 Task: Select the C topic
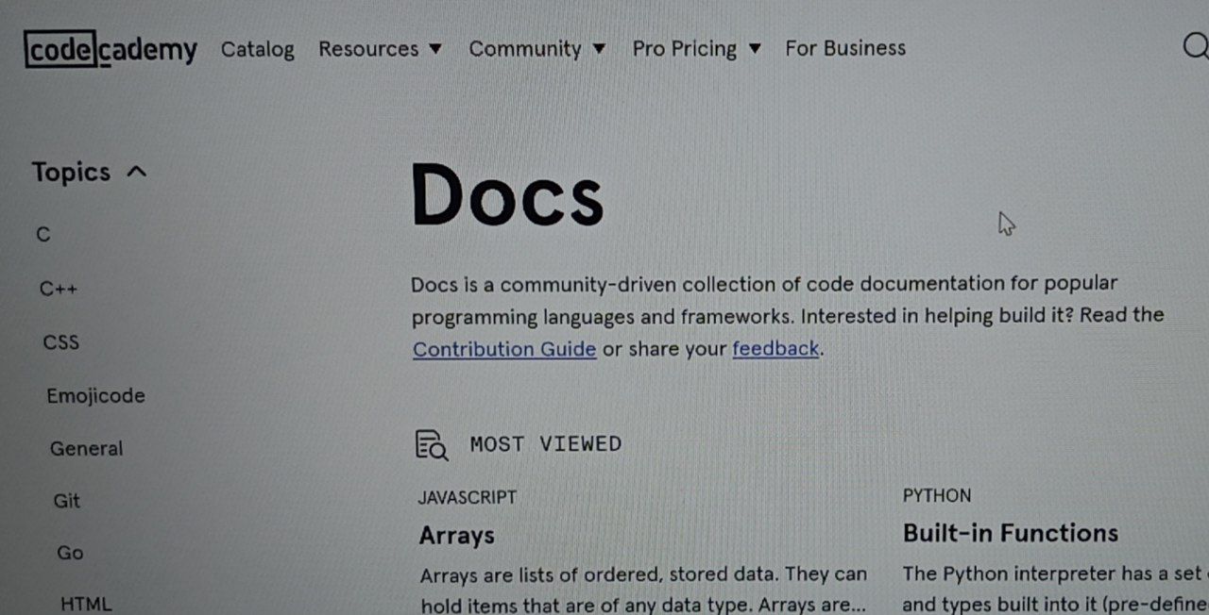pos(43,235)
